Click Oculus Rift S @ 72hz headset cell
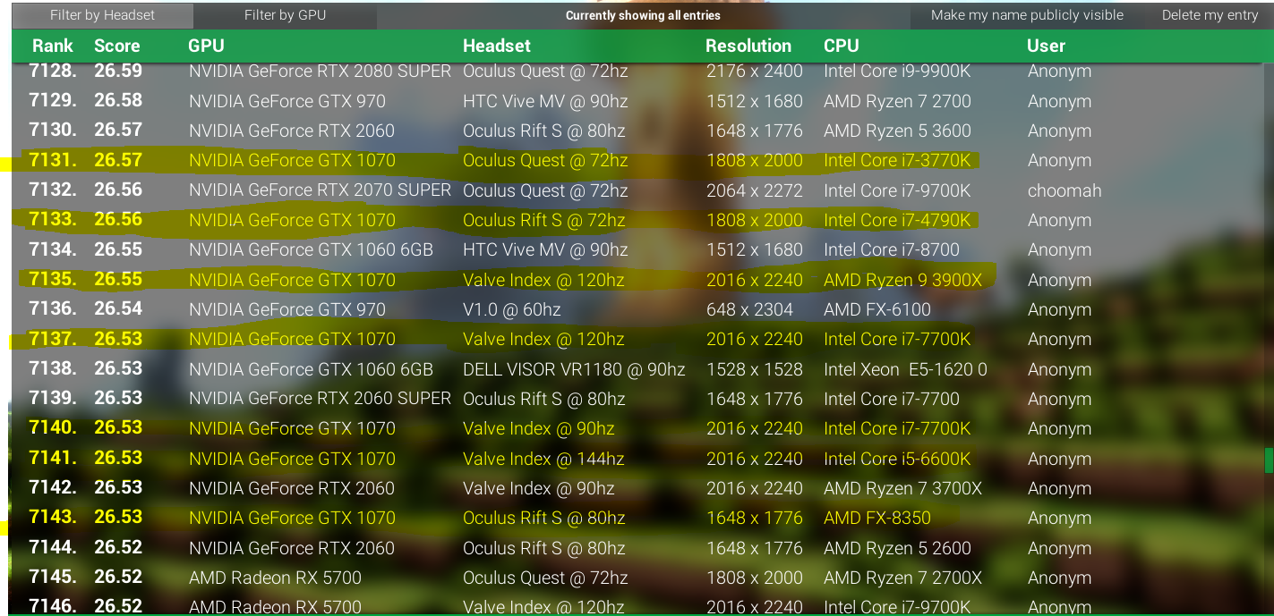1274x616 pixels. pos(544,220)
